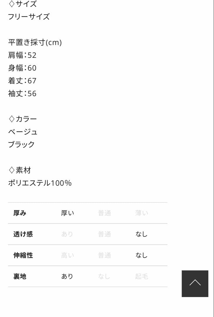Click the ポリエステル100% material text
Screen dimensions: 214x317
40,183
